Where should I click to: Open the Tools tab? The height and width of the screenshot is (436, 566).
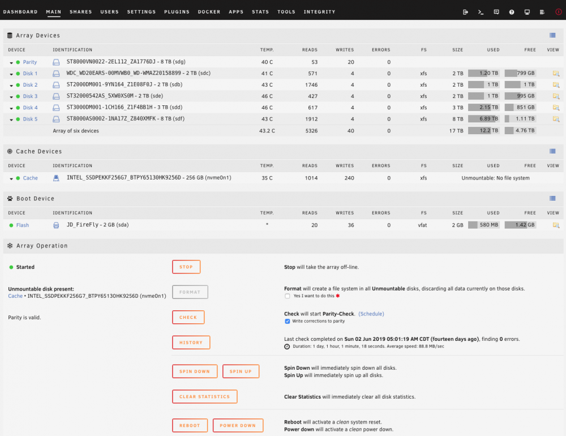point(286,12)
